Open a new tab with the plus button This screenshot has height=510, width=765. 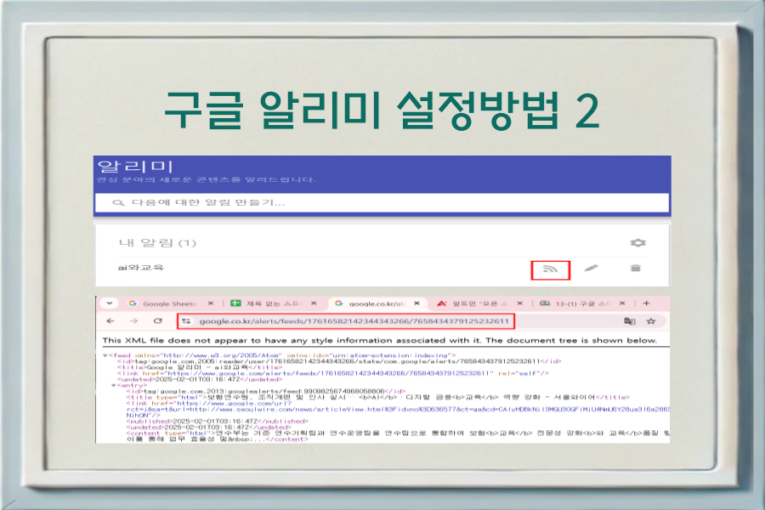(647, 303)
